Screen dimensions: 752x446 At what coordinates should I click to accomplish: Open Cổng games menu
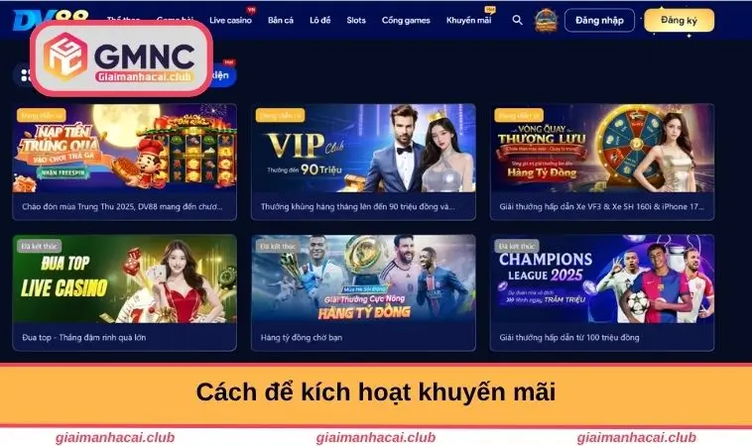[406, 20]
